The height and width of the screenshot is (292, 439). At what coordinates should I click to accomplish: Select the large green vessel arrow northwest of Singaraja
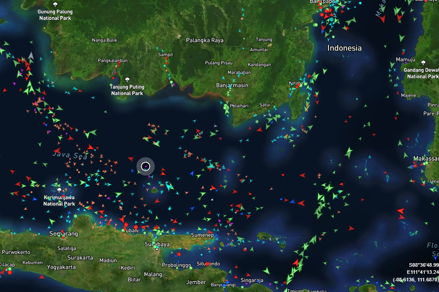pos(266,270)
